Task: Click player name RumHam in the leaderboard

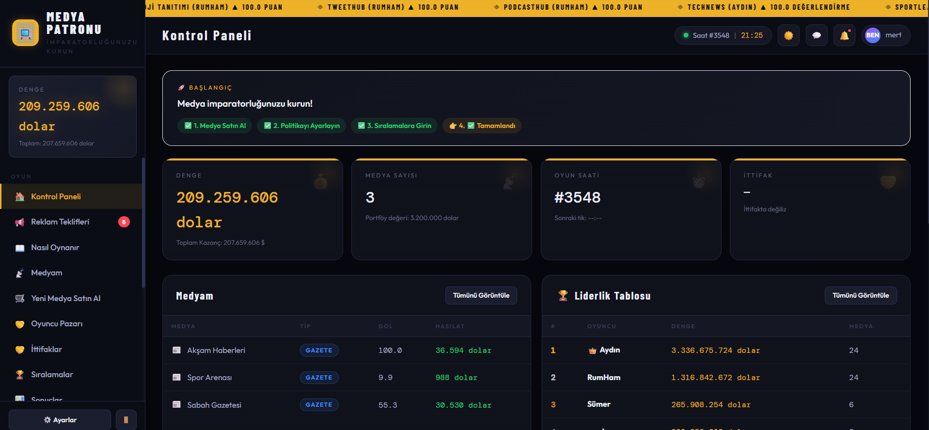Action: pyautogui.click(x=604, y=377)
